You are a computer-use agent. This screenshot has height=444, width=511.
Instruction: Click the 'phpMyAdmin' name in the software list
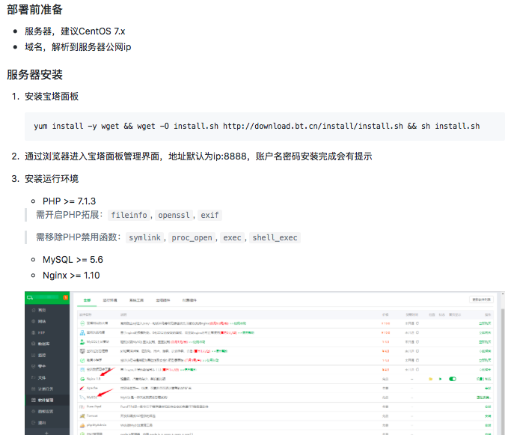(97, 425)
